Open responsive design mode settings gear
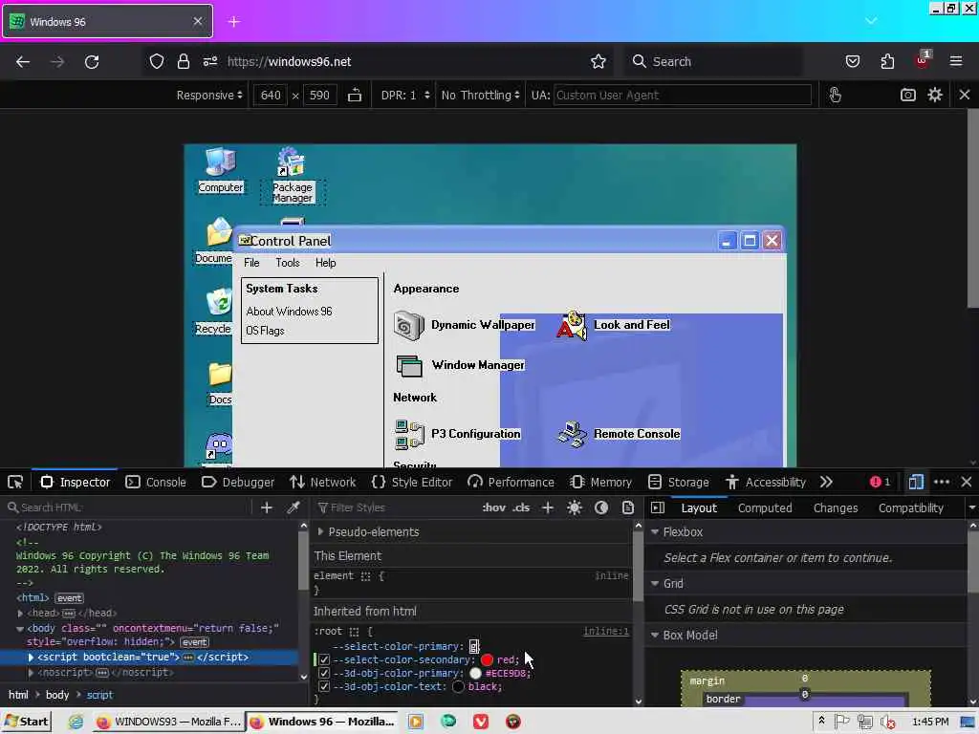This screenshot has width=979, height=734. point(935,95)
